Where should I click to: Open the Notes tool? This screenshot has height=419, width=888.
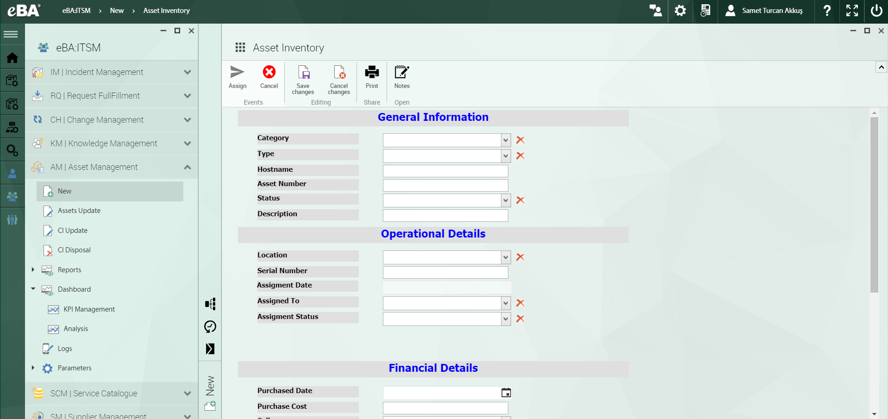pyautogui.click(x=402, y=77)
